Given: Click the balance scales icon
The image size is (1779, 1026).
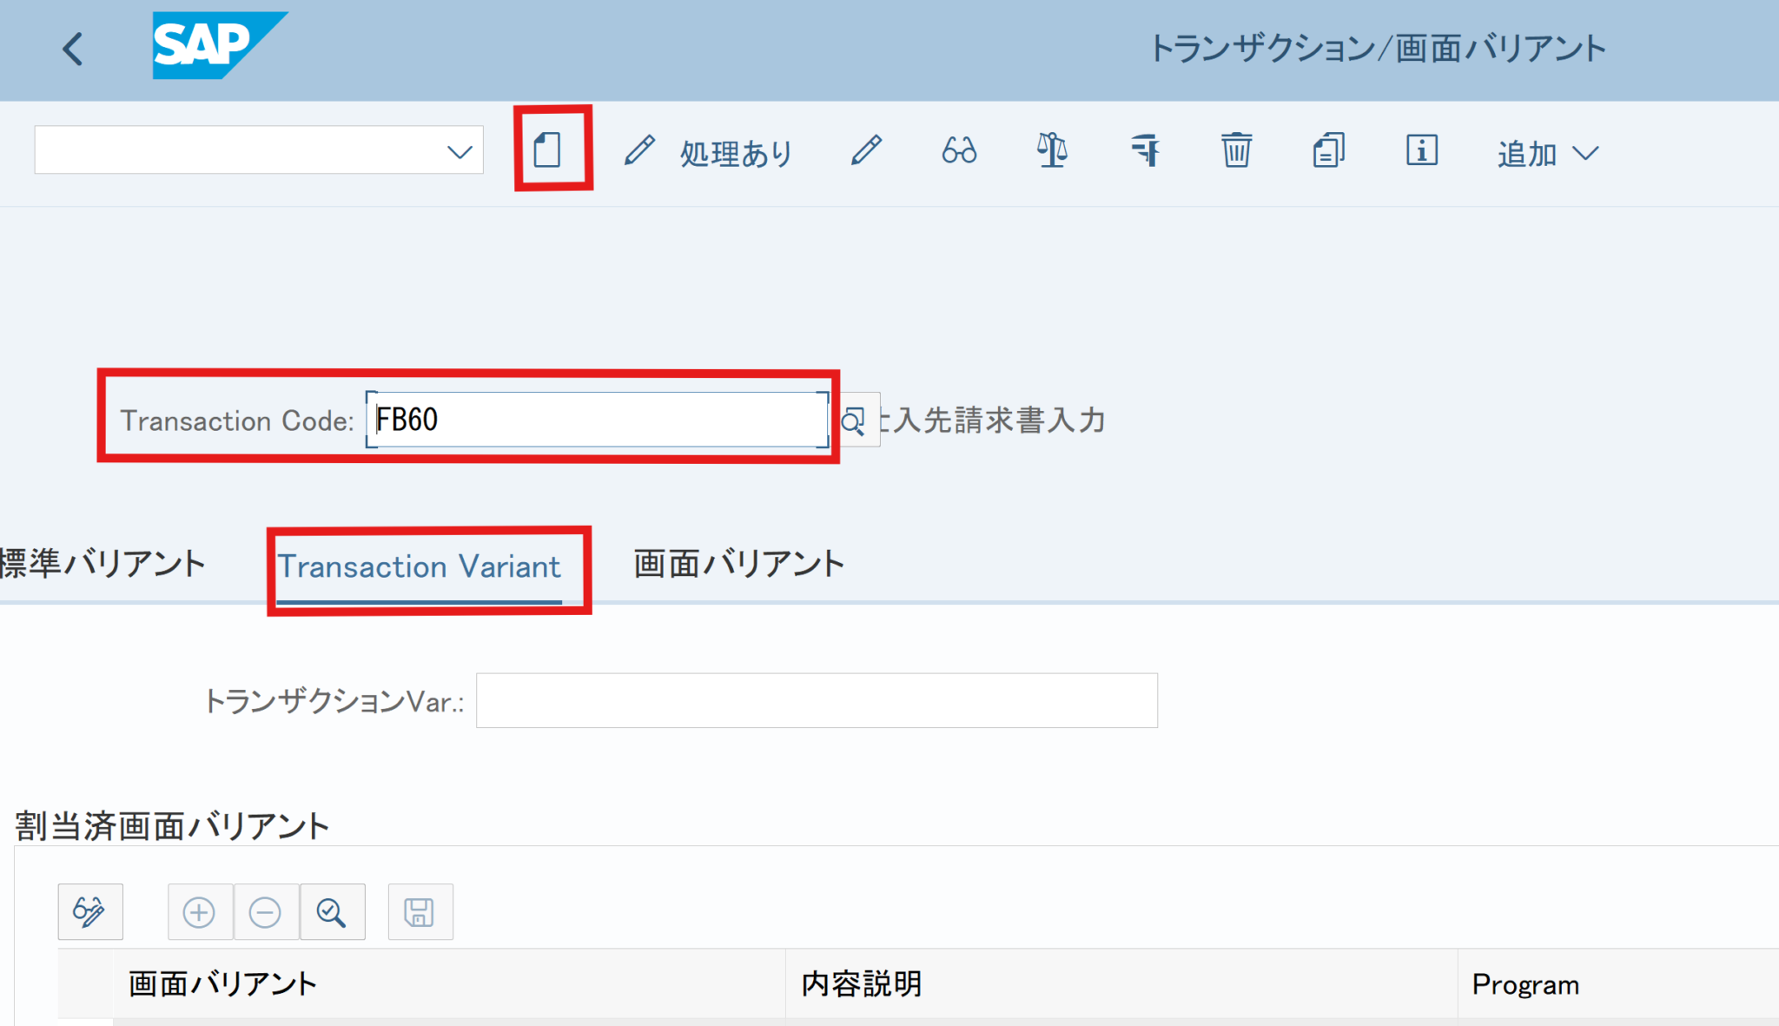Looking at the screenshot, I should [x=1052, y=150].
